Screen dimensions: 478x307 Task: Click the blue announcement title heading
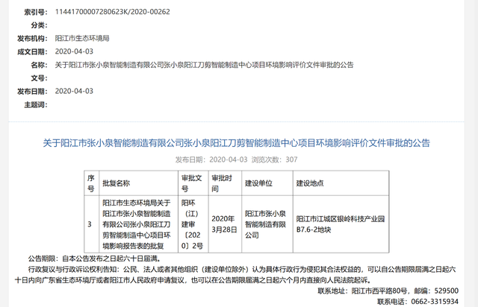pyautogui.click(x=236, y=142)
